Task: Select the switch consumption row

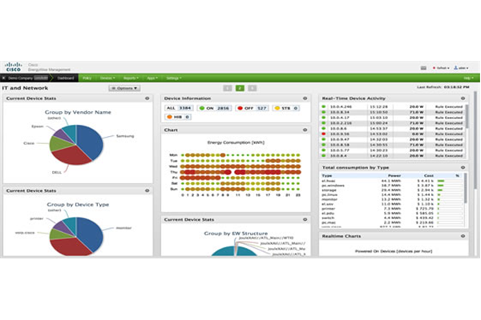Action: point(392,218)
